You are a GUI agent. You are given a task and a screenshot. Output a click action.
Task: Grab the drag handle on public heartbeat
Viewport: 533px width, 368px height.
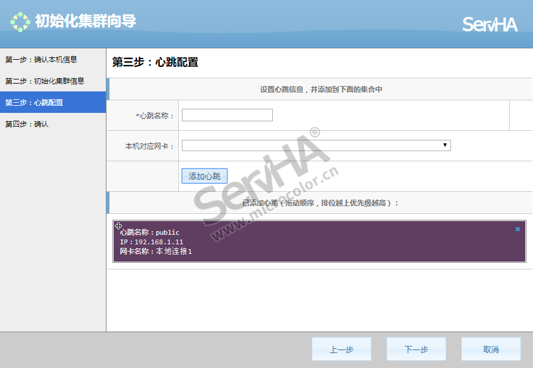tap(118, 226)
